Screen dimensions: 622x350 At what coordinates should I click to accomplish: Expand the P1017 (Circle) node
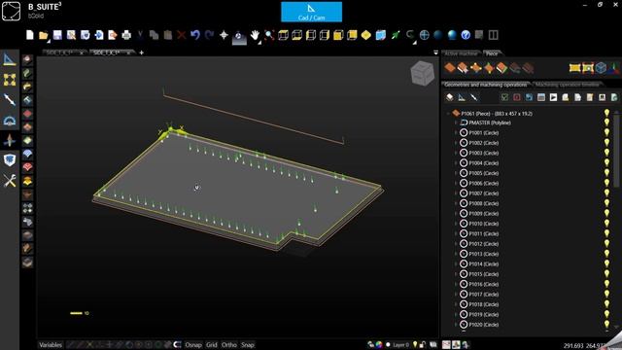pos(456,294)
